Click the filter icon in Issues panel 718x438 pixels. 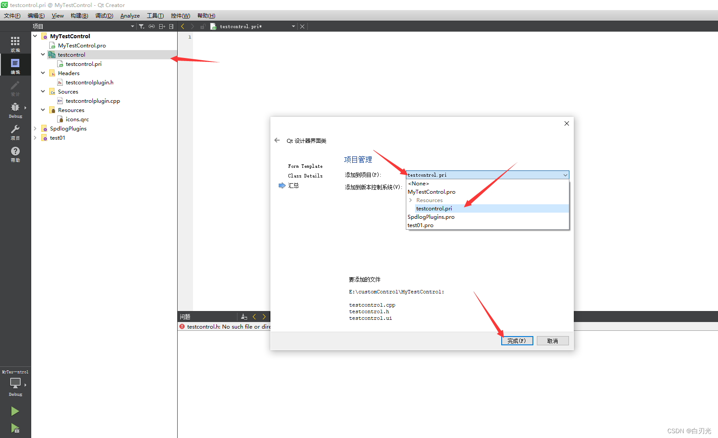pyautogui.click(x=244, y=317)
